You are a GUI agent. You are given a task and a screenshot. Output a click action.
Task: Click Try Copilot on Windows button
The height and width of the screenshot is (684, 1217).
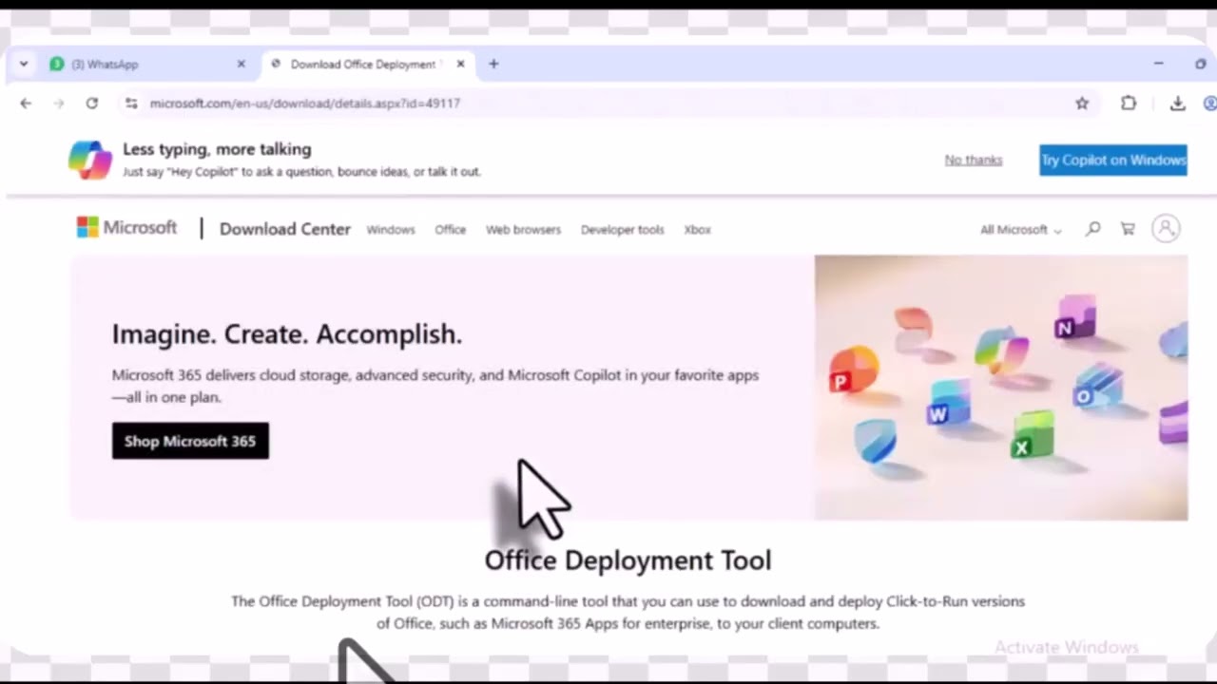[x=1113, y=160]
